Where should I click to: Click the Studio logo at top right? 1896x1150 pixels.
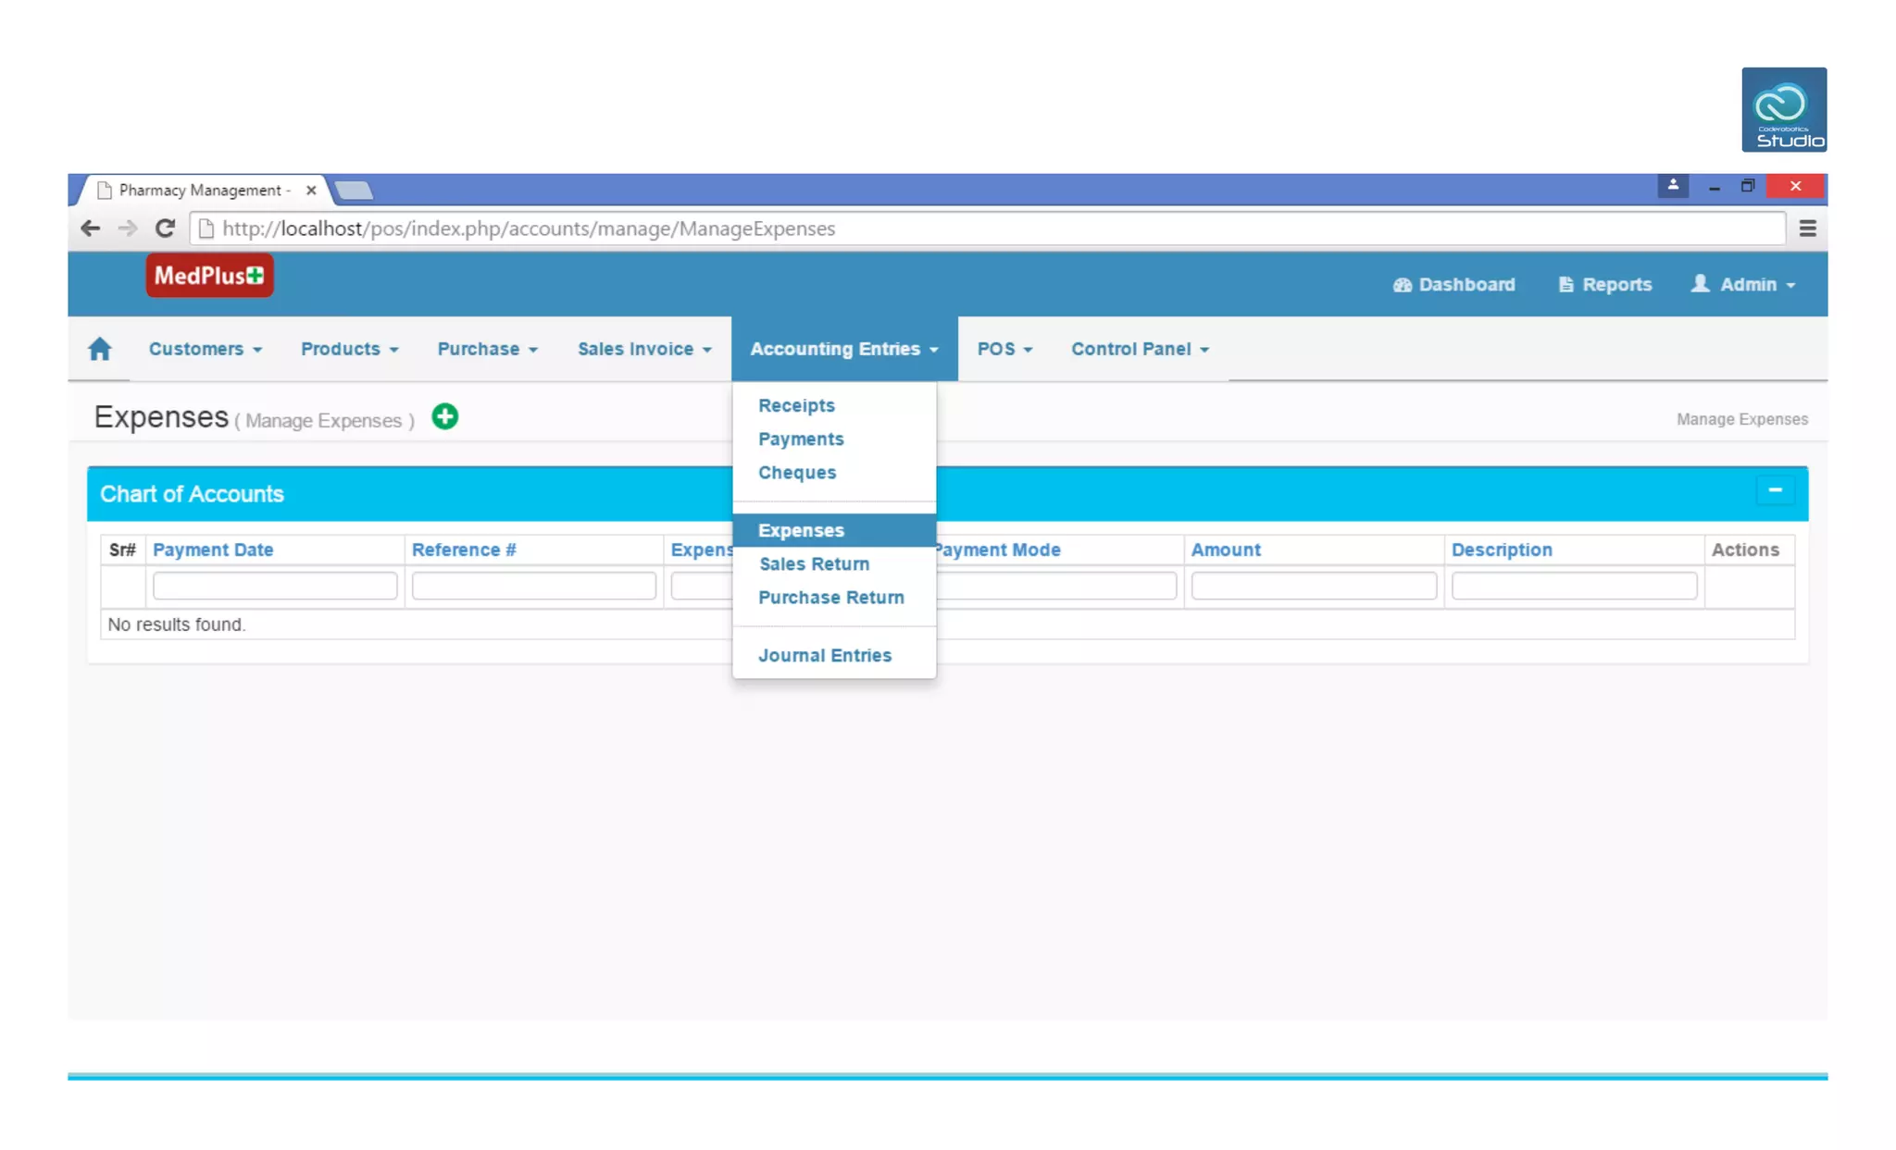[x=1783, y=109]
